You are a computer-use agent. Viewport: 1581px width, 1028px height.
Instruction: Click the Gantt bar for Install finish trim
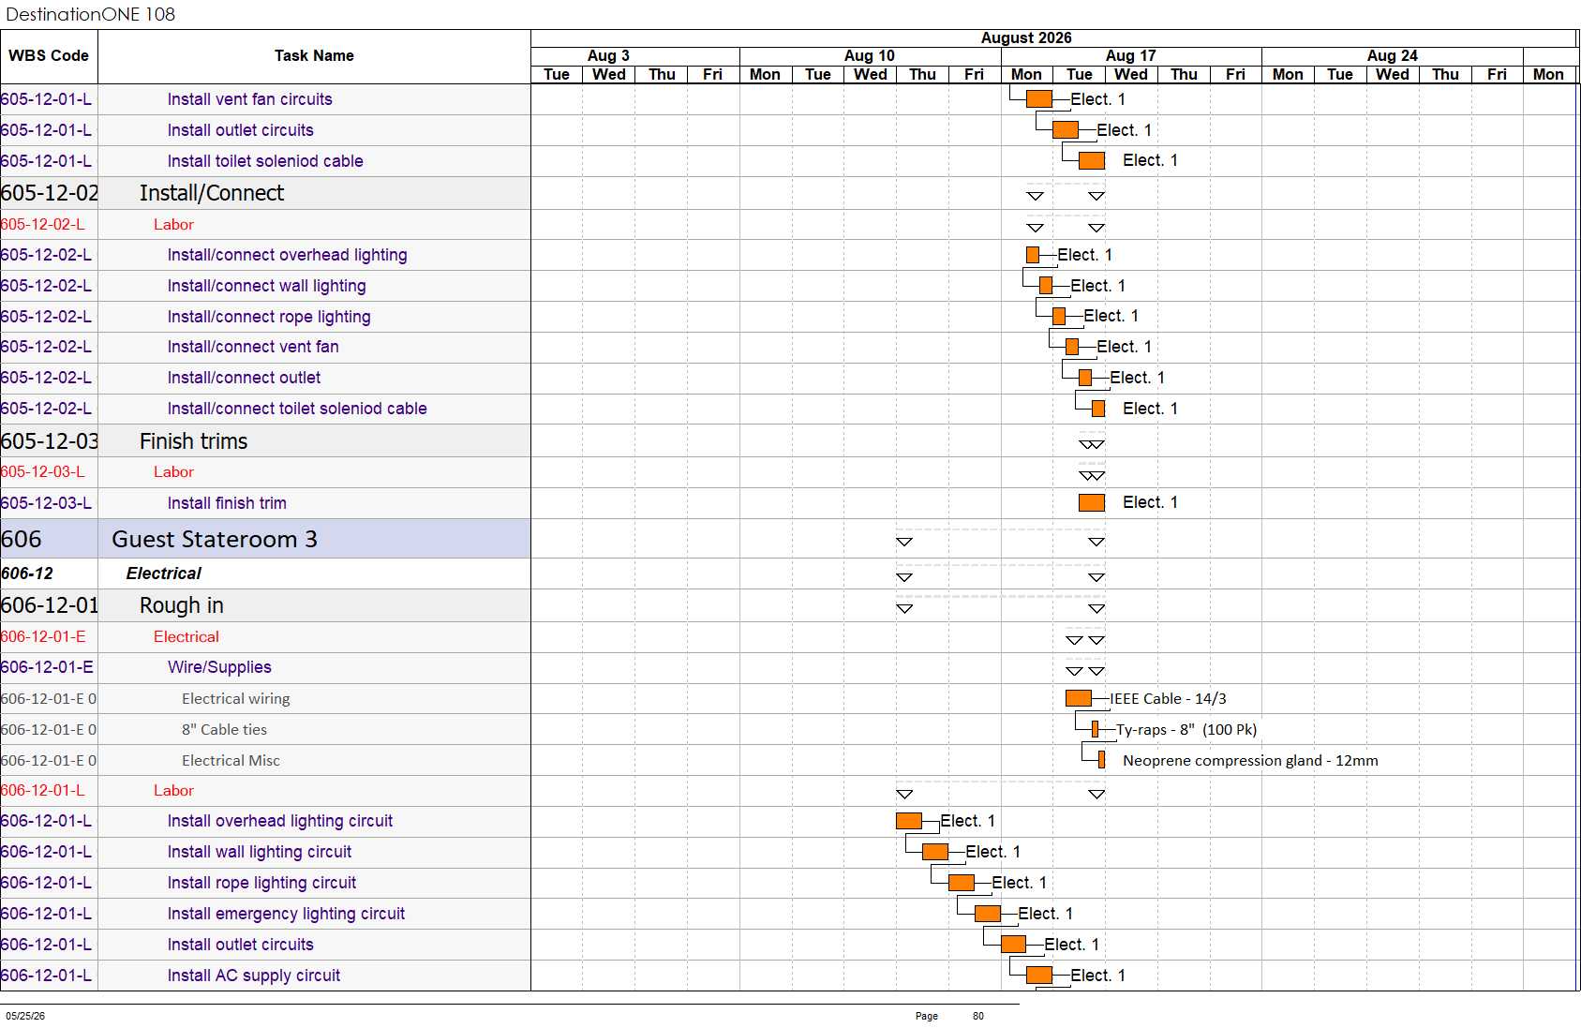(x=1092, y=502)
